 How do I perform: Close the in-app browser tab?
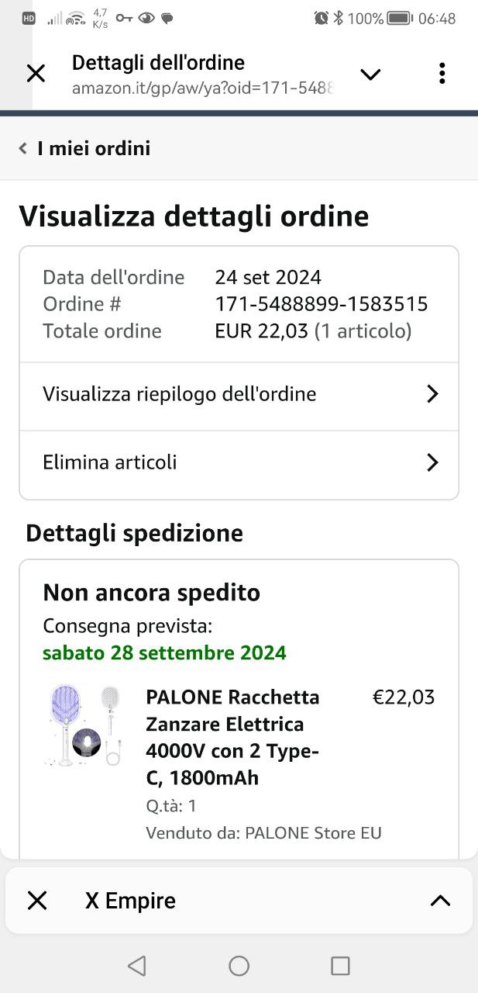coord(36,74)
